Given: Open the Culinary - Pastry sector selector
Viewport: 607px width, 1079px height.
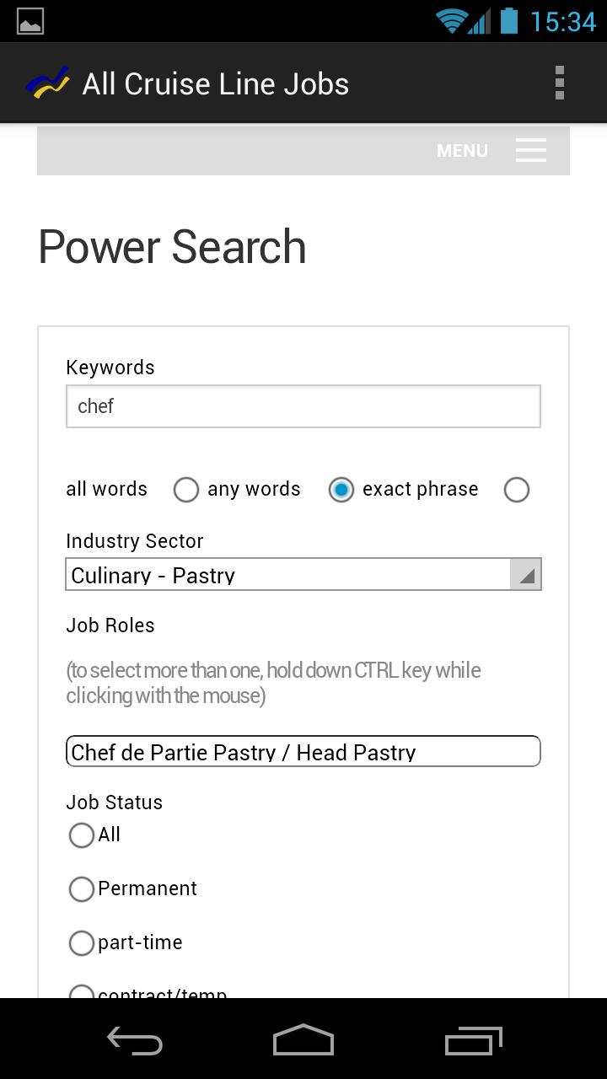Looking at the screenshot, I should coord(303,574).
